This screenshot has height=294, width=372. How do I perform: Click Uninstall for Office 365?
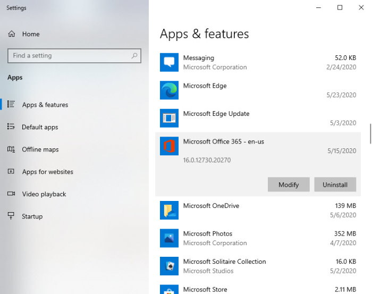pos(335,184)
